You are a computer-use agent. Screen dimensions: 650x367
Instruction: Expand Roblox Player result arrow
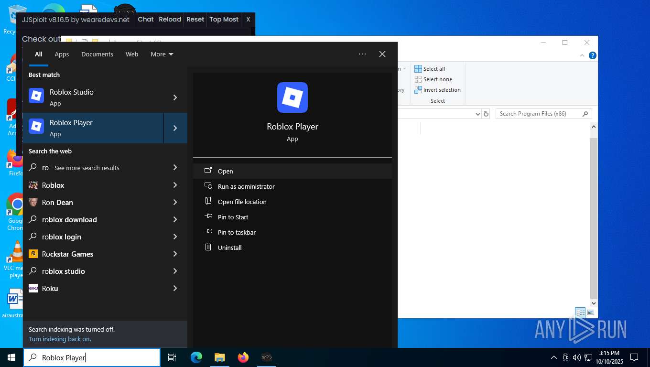tap(175, 128)
